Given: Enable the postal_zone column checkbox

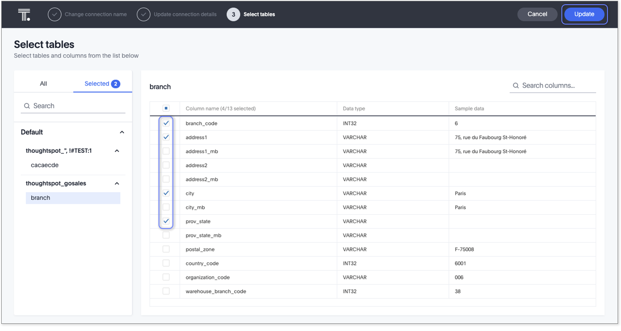Looking at the screenshot, I should tap(166, 249).
